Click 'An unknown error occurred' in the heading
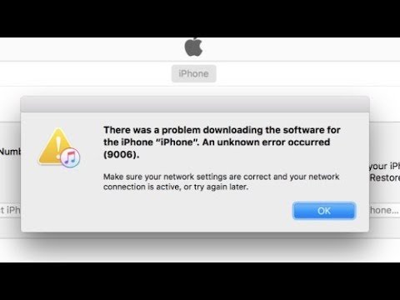This screenshot has height=300, width=400. click(x=266, y=142)
